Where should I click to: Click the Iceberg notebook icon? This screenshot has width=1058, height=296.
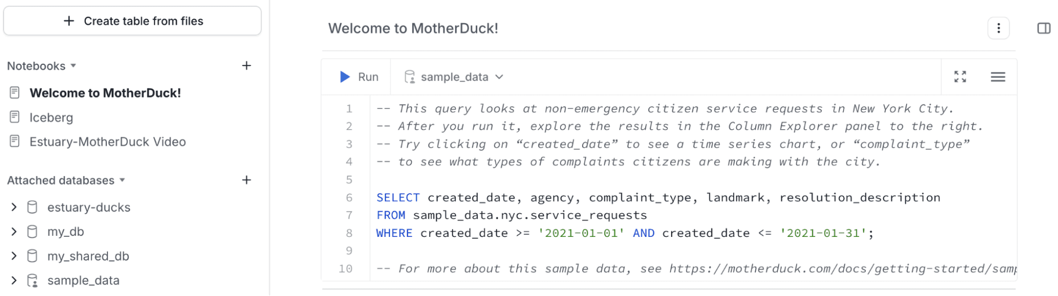[15, 117]
